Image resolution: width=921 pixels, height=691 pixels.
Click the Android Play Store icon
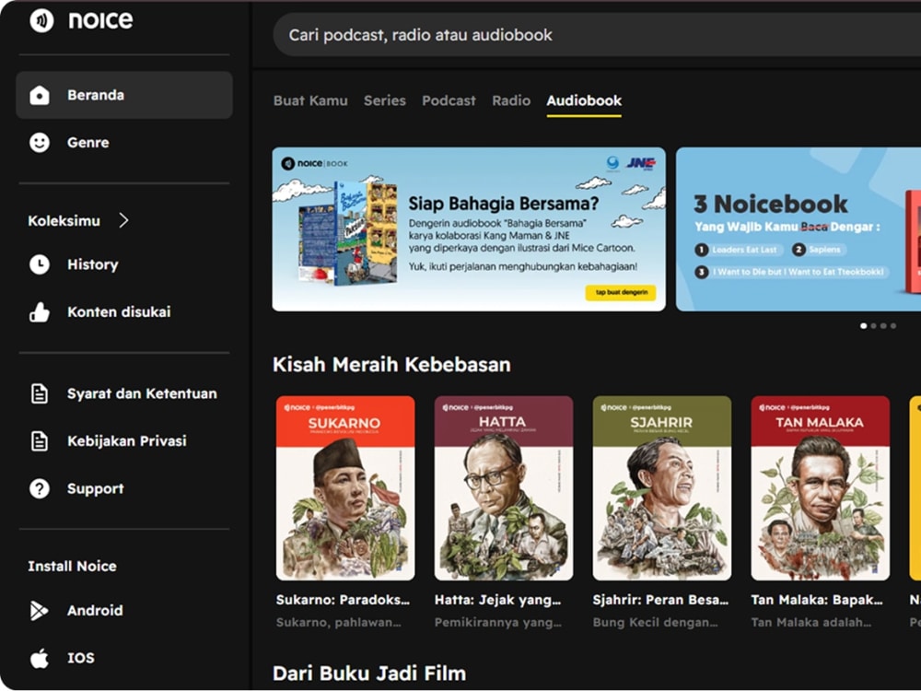[40, 611]
